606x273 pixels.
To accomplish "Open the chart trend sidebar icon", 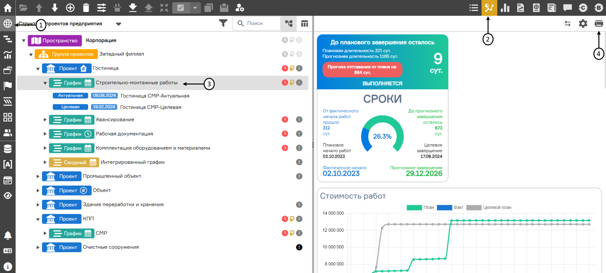I will pos(8,55).
